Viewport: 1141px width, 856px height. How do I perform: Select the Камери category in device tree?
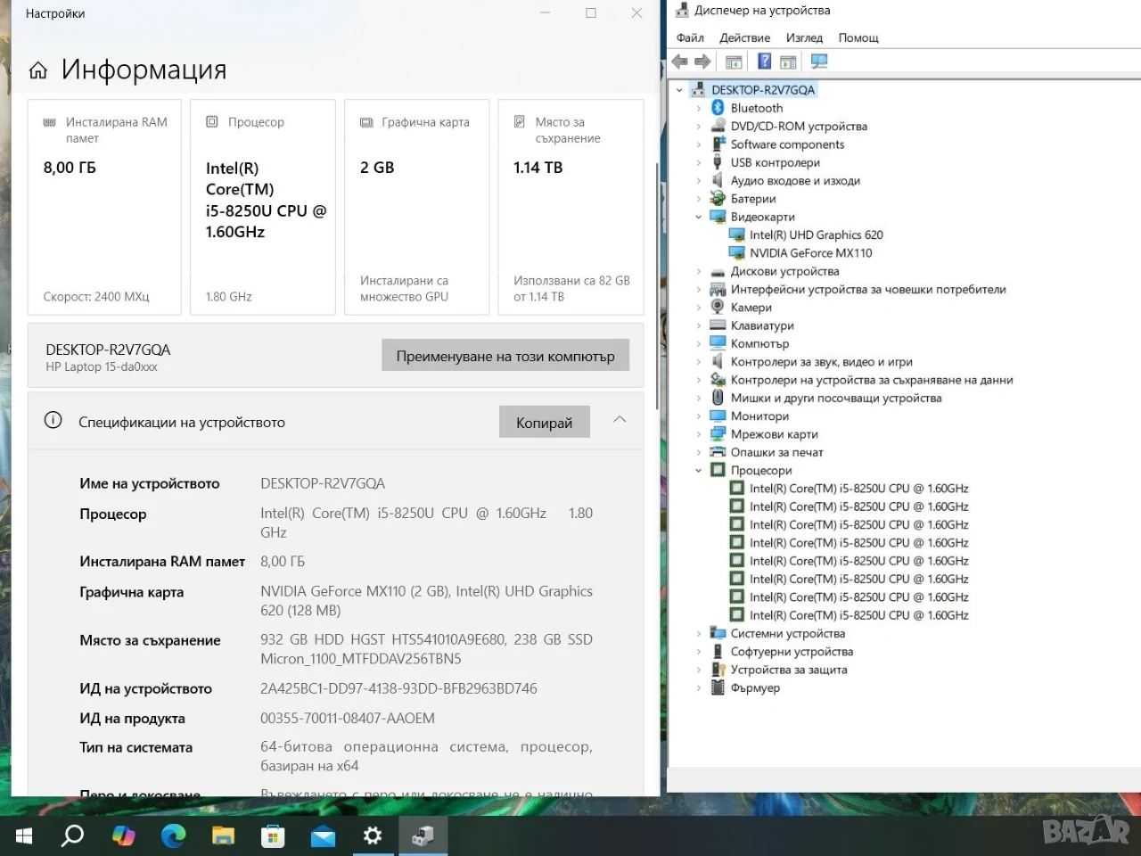click(751, 308)
